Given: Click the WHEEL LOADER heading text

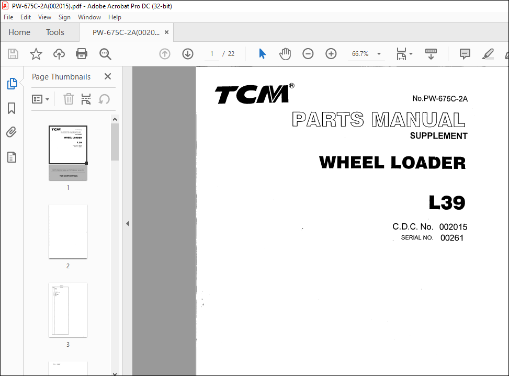Looking at the screenshot, I should (x=392, y=163).
